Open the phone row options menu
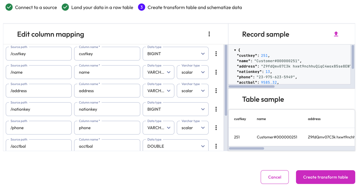Image resolution: width=358 pixels, height=187 pixels. [x=216, y=128]
